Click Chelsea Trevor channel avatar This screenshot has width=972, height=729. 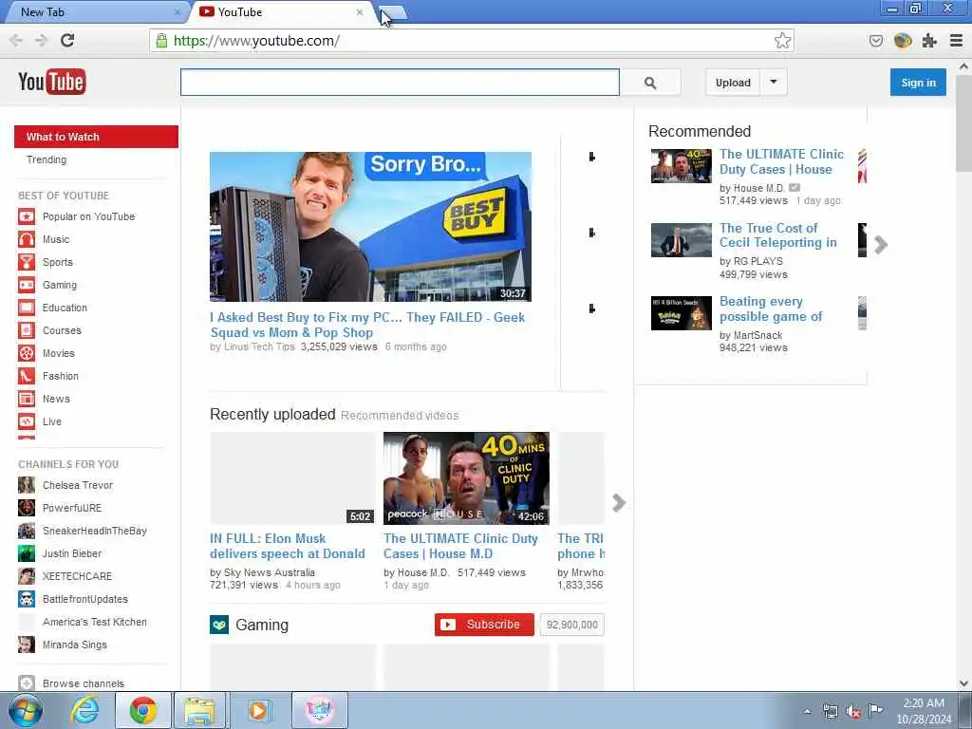tap(26, 485)
